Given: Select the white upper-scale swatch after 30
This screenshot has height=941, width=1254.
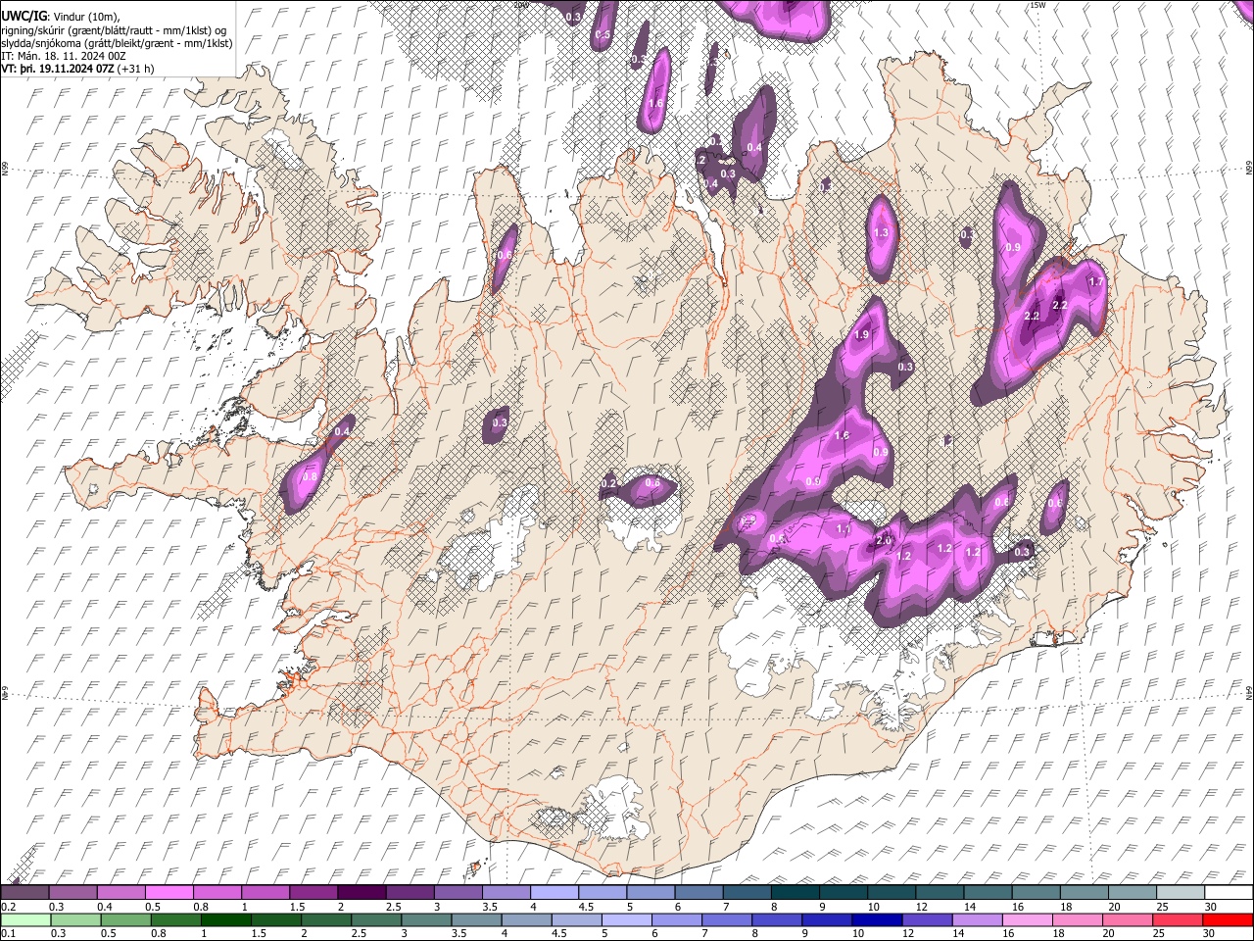Looking at the screenshot, I should [1230, 893].
